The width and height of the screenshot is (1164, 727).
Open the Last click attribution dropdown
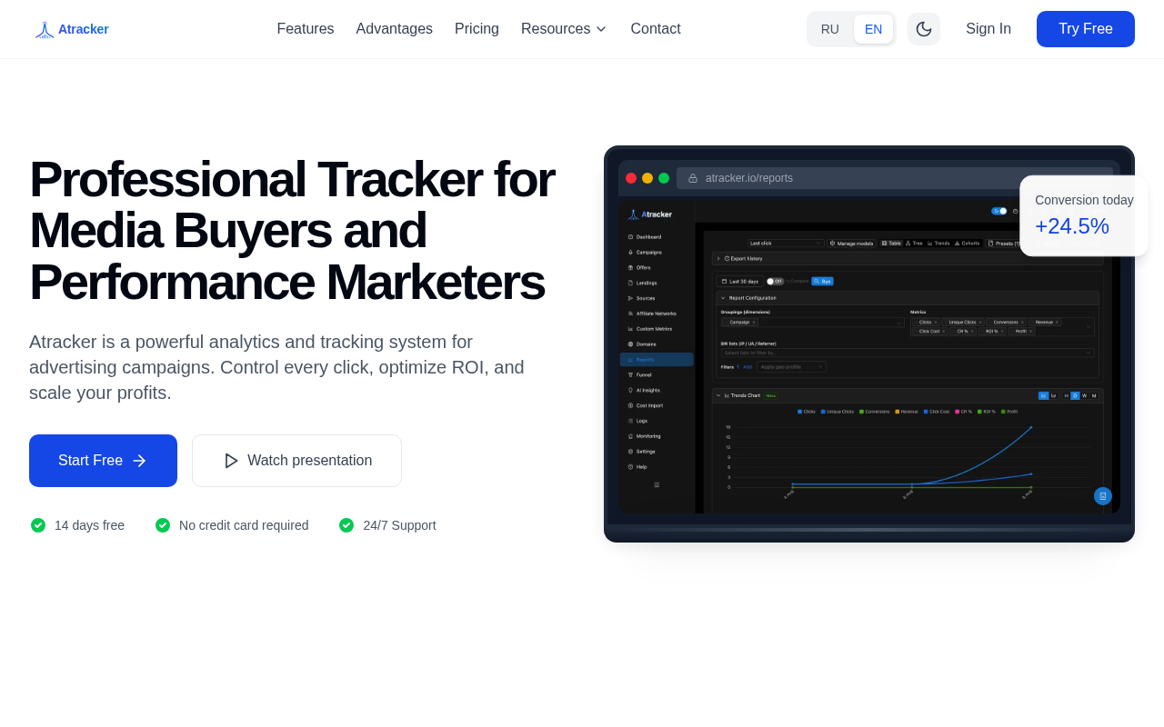click(x=786, y=244)
